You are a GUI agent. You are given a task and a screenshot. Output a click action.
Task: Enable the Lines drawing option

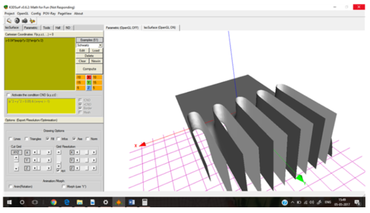11,139
